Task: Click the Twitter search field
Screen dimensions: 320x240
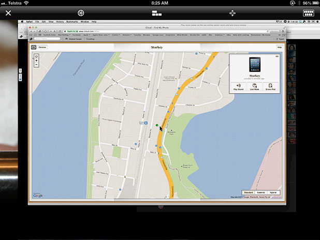Action: (47, 39)
